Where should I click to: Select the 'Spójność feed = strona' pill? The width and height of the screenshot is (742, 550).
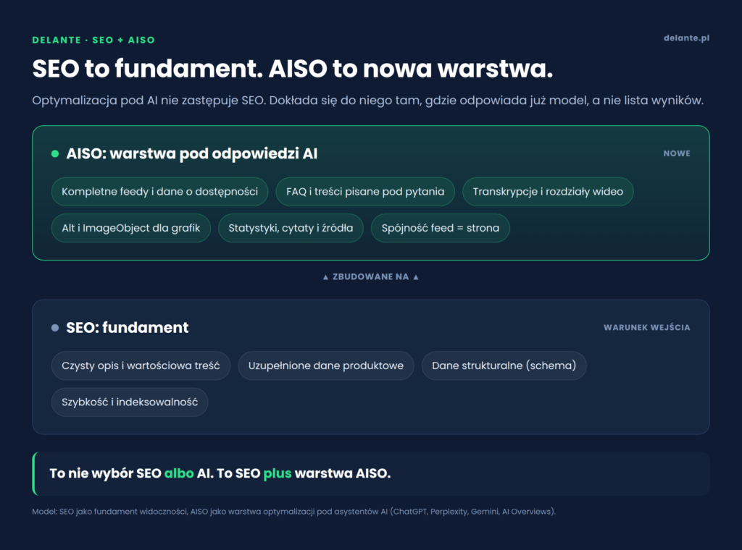click(440, 228)
